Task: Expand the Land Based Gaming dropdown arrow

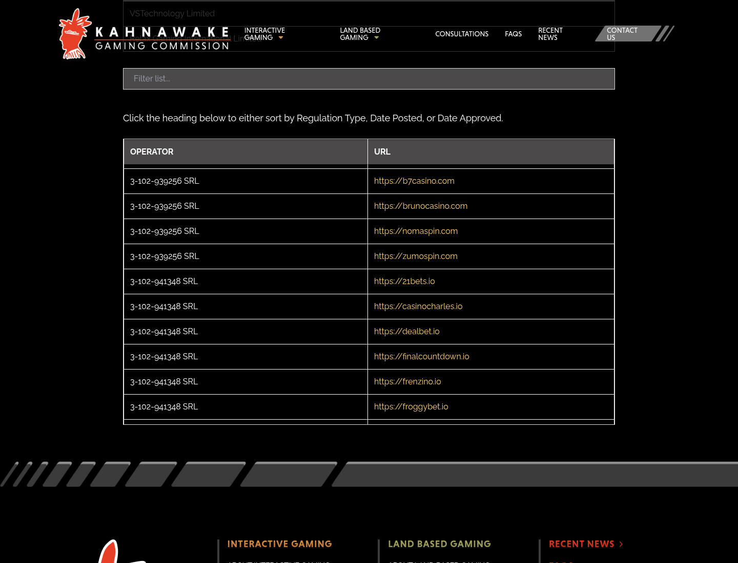Action: [x=377, y=38]
